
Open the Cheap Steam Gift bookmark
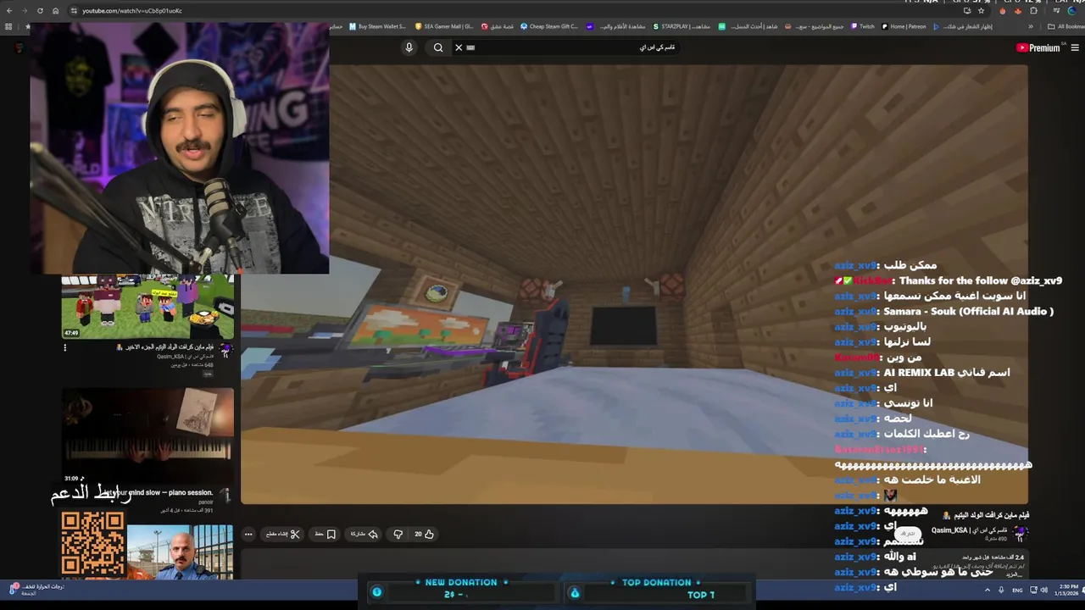(549, 26)
